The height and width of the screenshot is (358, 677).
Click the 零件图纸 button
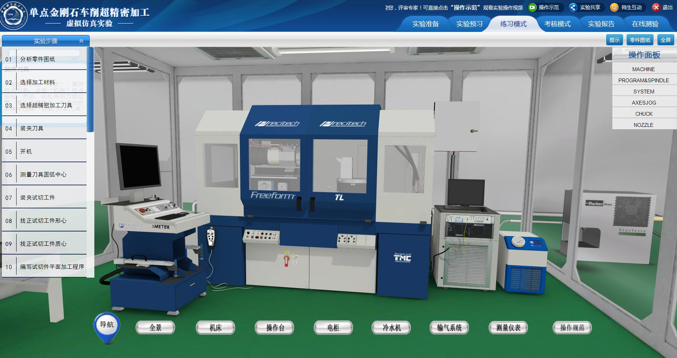640,40
